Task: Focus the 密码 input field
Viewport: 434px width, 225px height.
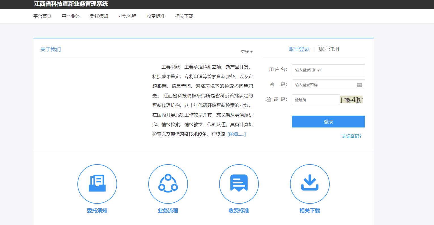Action: (x=329, y=85)
